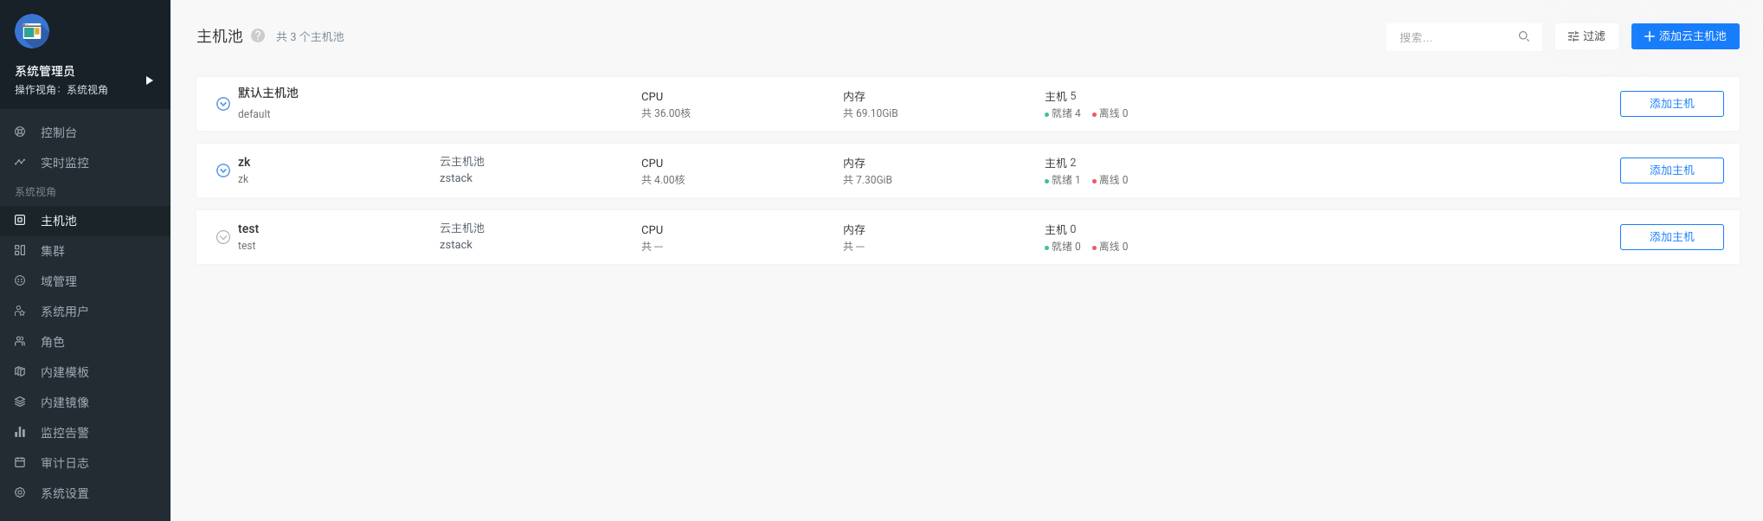Click 添加云主机池 to add cloud host pool

pos(1684,36)
